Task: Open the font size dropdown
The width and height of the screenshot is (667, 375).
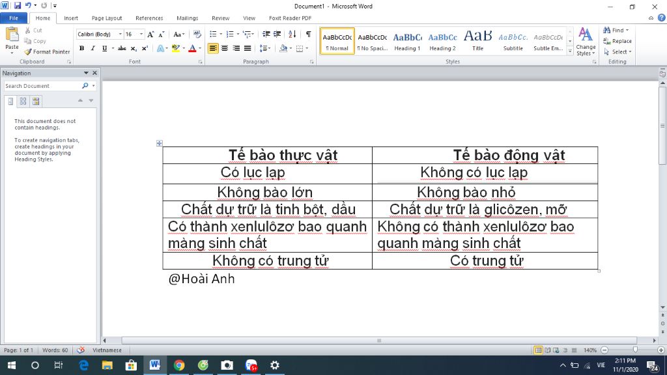Action: coord(141,34)
